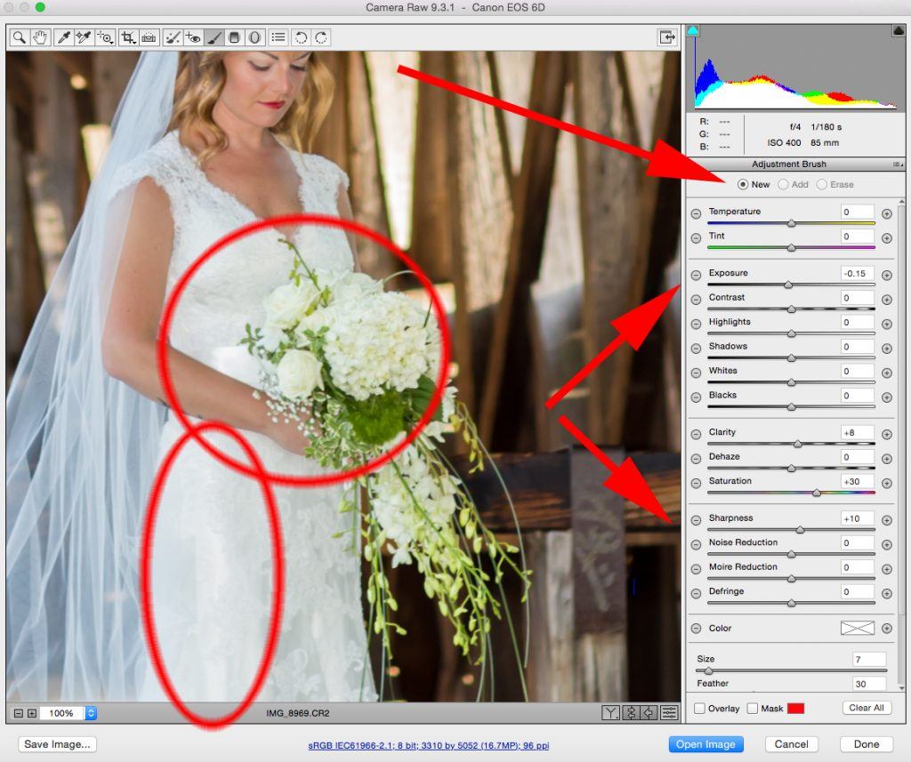Screen dimensions: 911x762
Task: Select the Zoom tool in toolbar
Action: tap(19, 37)
